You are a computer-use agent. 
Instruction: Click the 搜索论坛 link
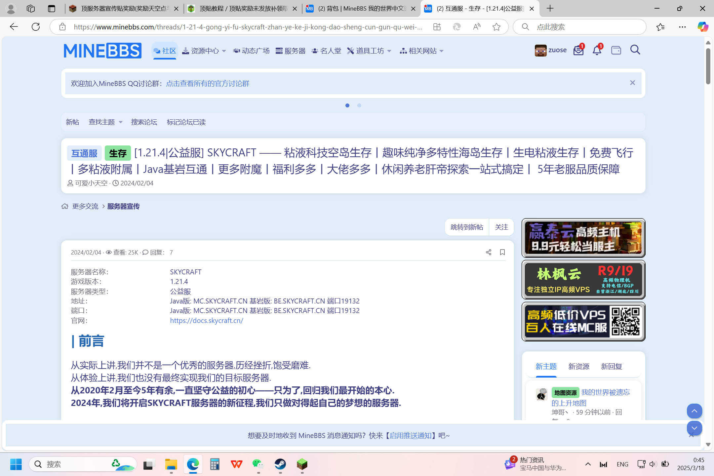(144, 122)
